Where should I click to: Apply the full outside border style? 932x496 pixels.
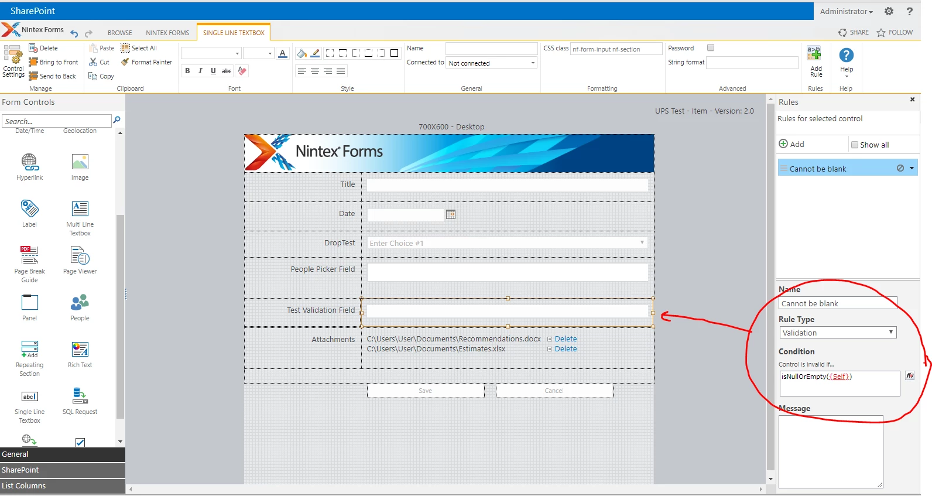pos(395,53)
